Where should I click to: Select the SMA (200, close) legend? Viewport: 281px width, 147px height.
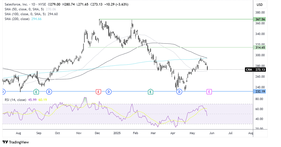point(17,19)
